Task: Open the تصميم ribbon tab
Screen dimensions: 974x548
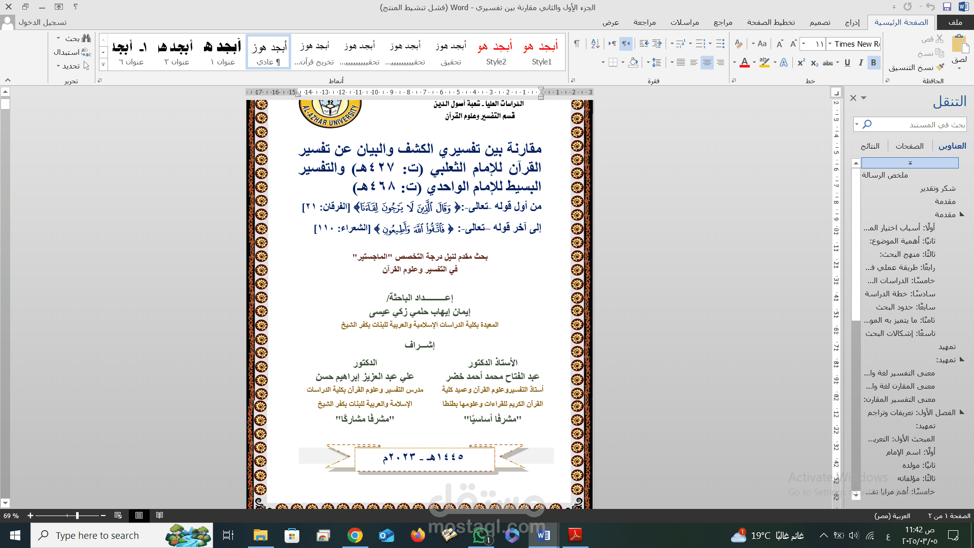Action: click(820, 22)
